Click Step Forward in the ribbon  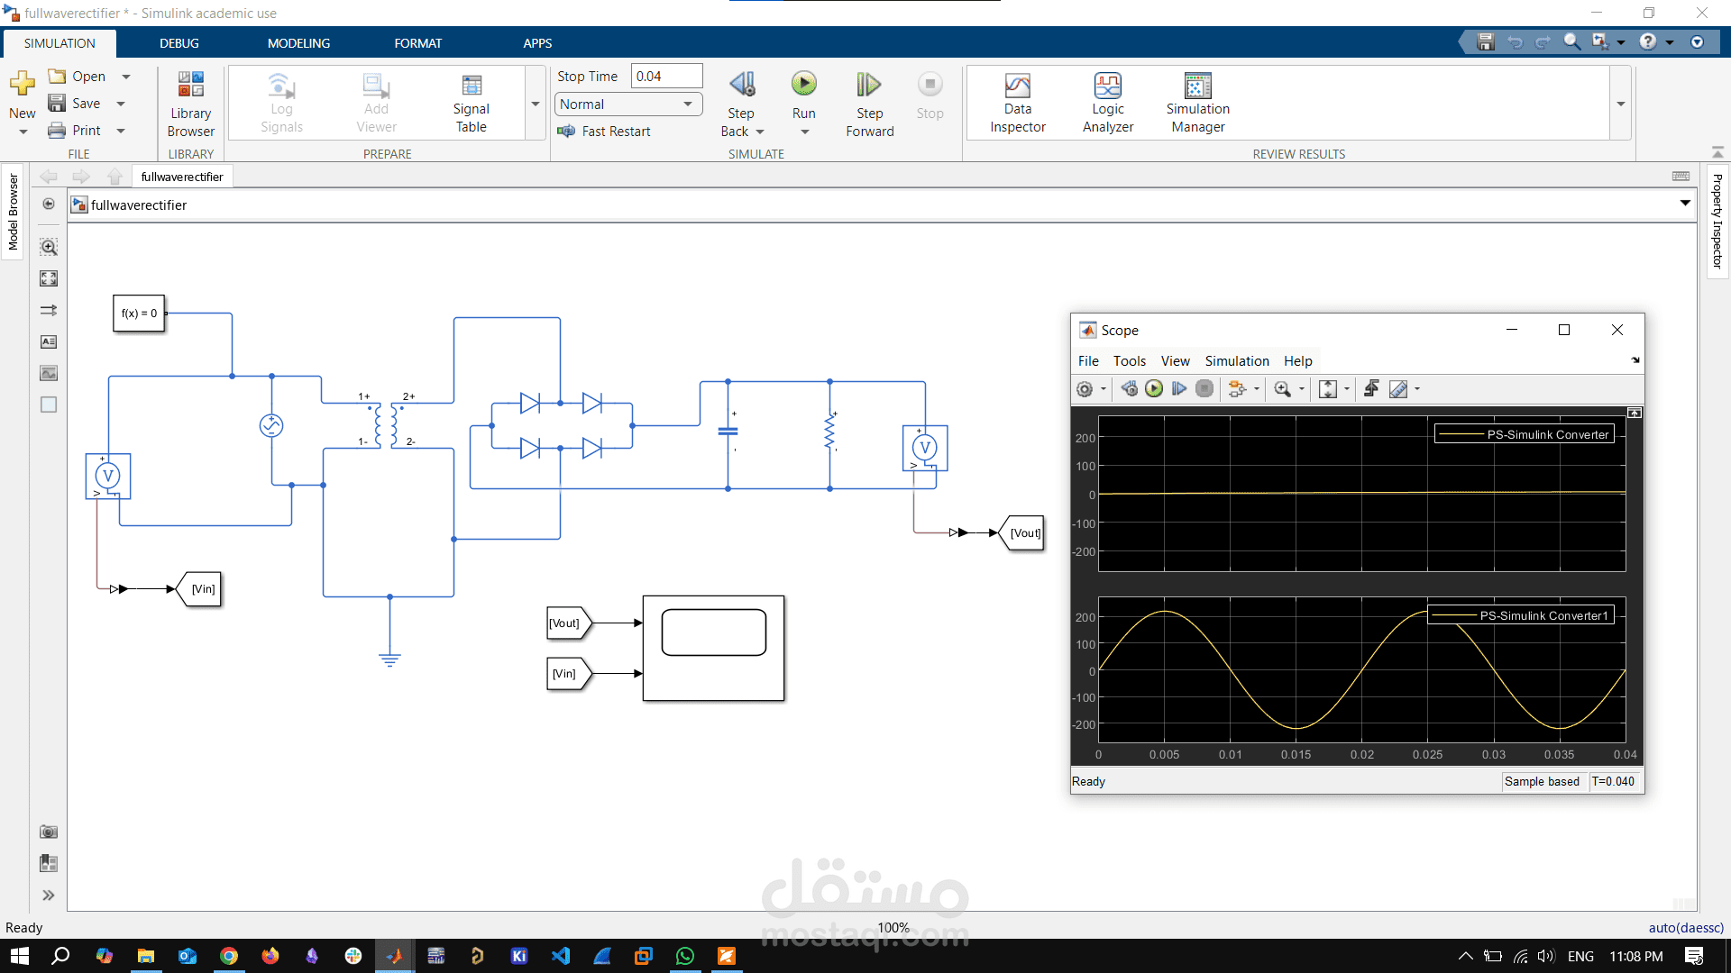point(869,104)
